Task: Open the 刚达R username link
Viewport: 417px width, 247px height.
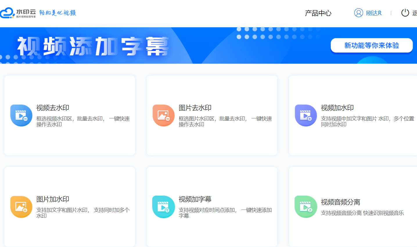Action: click(x=374, y=13)
